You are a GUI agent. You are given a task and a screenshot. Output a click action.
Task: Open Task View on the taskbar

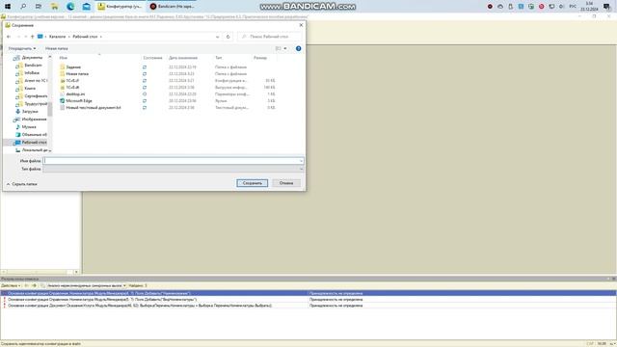tap(39, 7)
